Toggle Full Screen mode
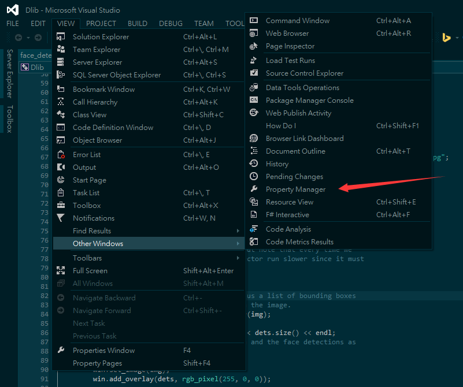The image size is (463, 387). [x=90, y=271]
